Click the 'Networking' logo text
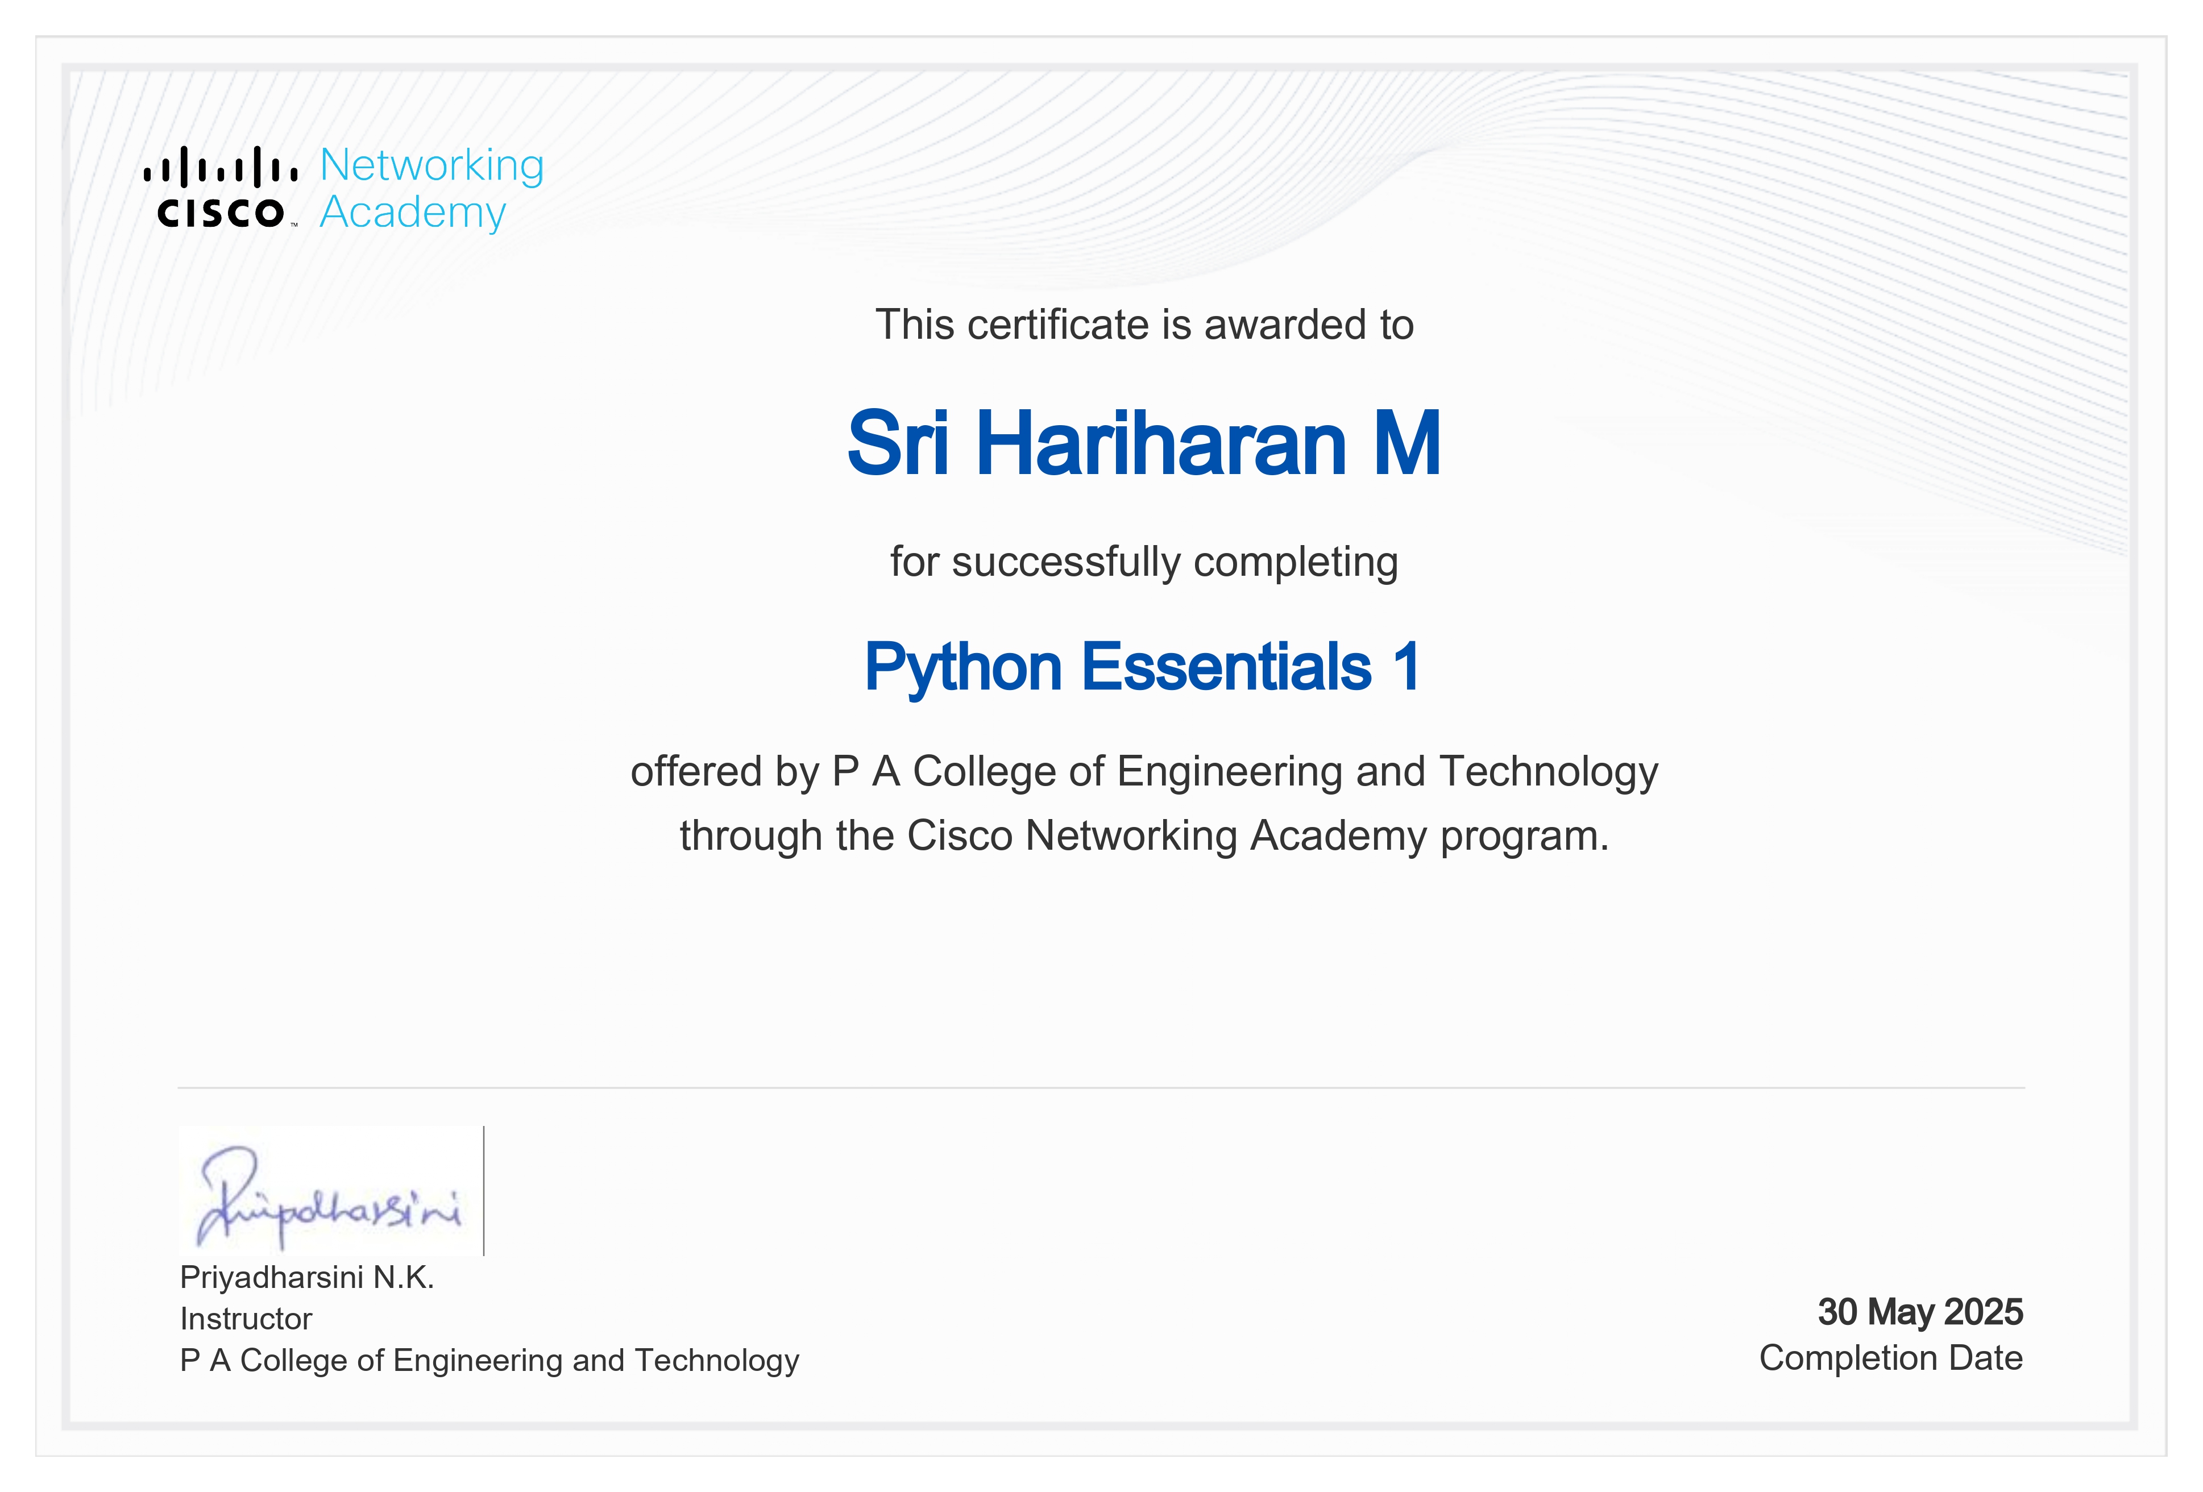2203x1492 pixels. 432,166
